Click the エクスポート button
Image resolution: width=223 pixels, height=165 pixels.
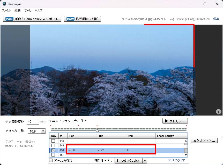tap(204, 141)
